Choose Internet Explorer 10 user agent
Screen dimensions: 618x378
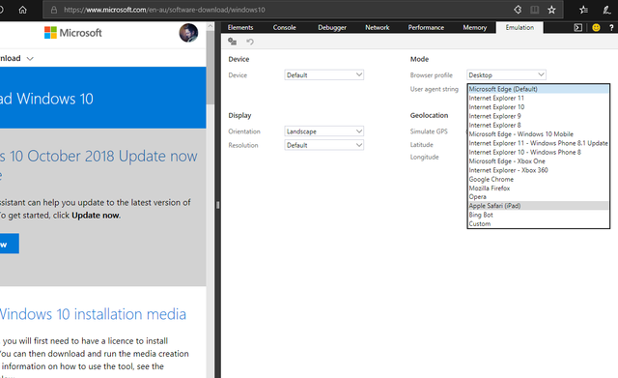[x=539, y=107]
